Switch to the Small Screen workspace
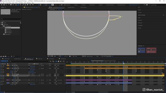Image resolution: width=166 pixels, height=93 pixels. pyautogui.click(x=92, y=5)
